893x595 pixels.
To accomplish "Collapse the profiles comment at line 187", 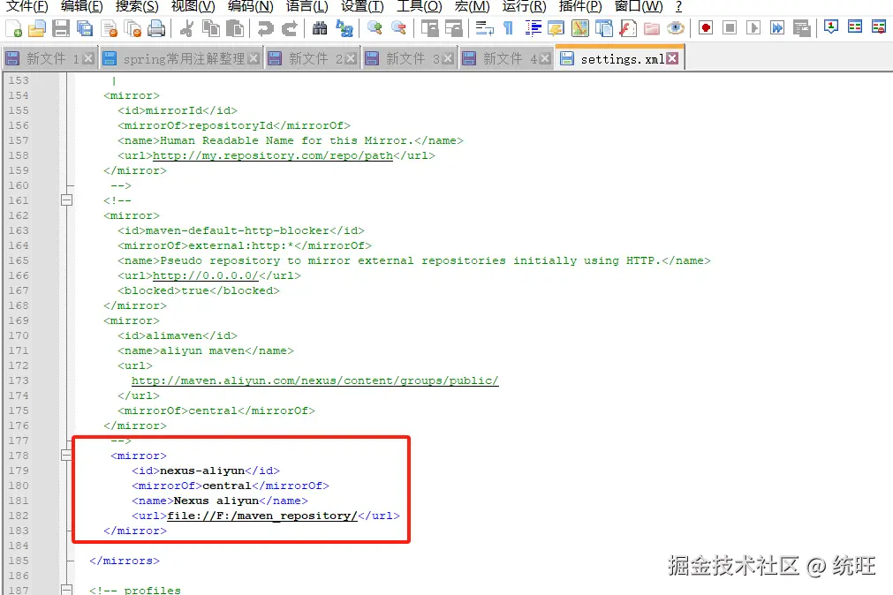I will click(x=66, y=590).
